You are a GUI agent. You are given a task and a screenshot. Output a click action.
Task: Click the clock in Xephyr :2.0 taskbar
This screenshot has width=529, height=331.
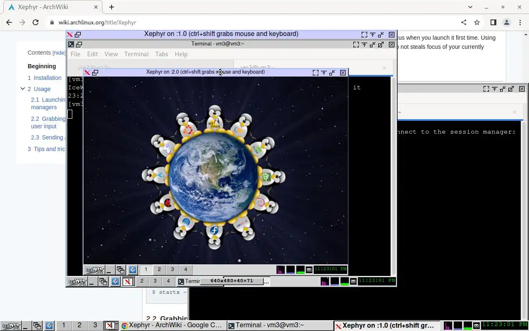(330, 269)
